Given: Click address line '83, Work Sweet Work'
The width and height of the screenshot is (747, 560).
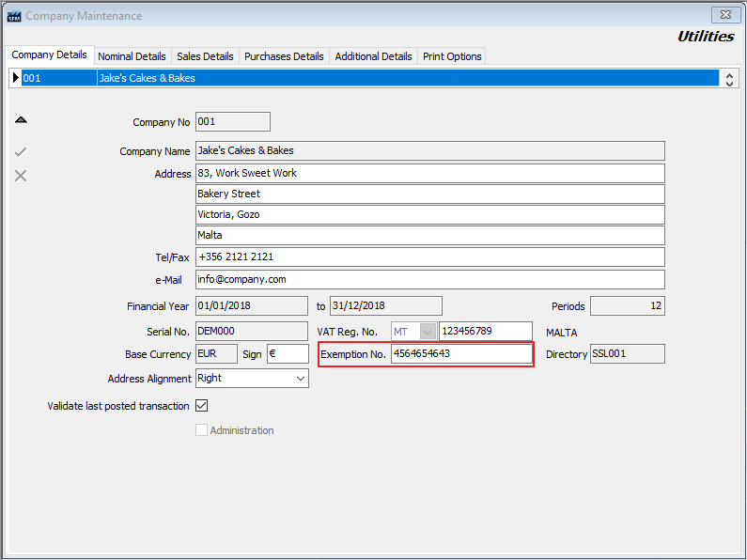Looking at the screenshot, I should point(430,173).
